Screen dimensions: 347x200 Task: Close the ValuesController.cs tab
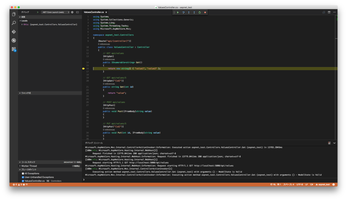pyautogui.click(x=106, y=12)
